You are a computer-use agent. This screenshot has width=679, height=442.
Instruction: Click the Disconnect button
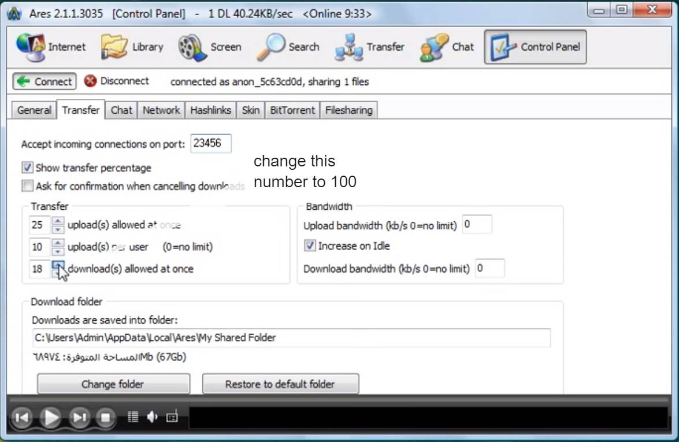point(117,81)
